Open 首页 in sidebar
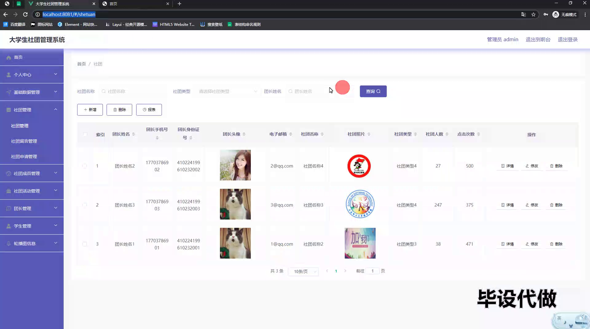Screen dimensions: 590x329 [32, 57]
